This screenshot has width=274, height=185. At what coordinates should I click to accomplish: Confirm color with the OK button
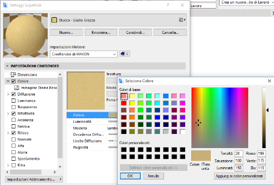130,176
